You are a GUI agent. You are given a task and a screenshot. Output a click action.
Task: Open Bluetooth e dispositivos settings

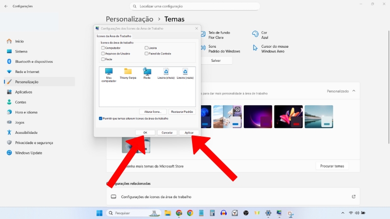34,62
